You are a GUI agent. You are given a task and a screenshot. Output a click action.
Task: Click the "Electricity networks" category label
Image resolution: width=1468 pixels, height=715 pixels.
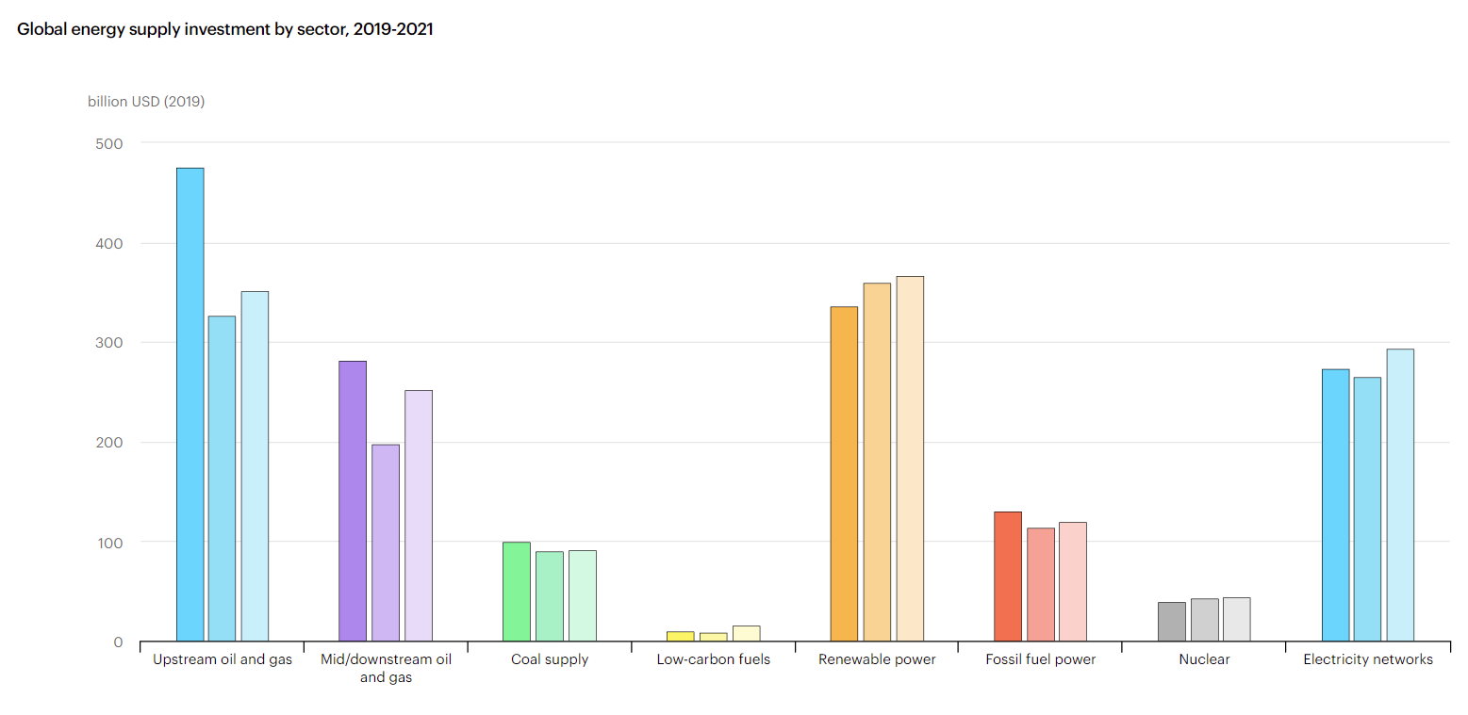(1368, 659)
